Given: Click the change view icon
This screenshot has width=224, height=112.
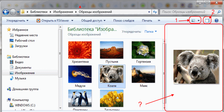Looking at the screenshot, I should (193, 21).
